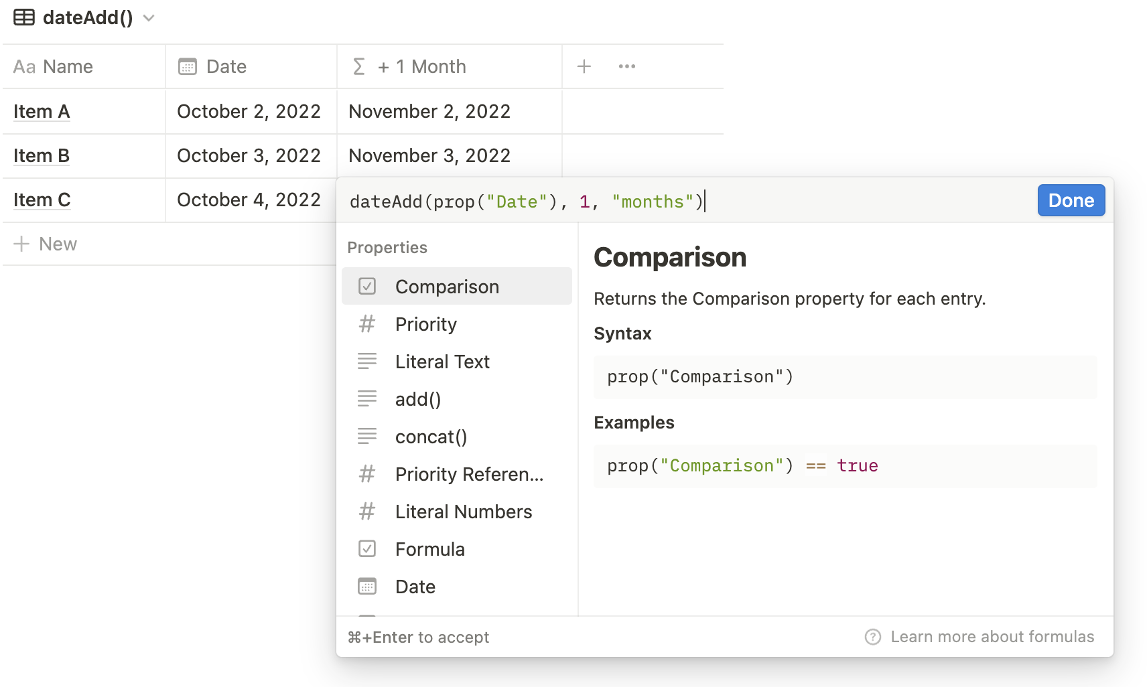Open the dateAdd() page title dropdown

pos(149,18)
